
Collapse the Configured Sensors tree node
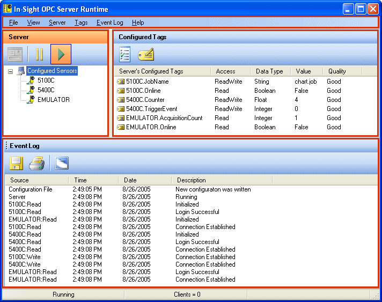click(x=11, y=71)
